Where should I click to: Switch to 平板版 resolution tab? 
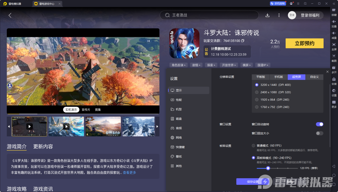click(261, 77)
